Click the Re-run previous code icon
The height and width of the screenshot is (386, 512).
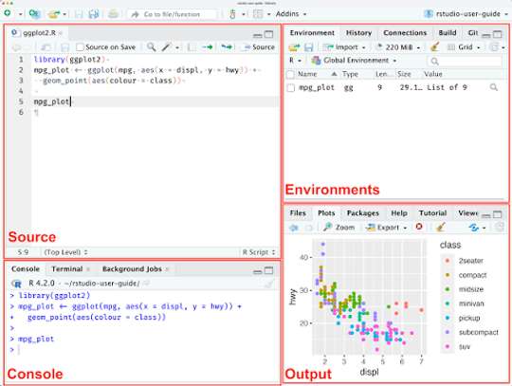tap(227, 47)
